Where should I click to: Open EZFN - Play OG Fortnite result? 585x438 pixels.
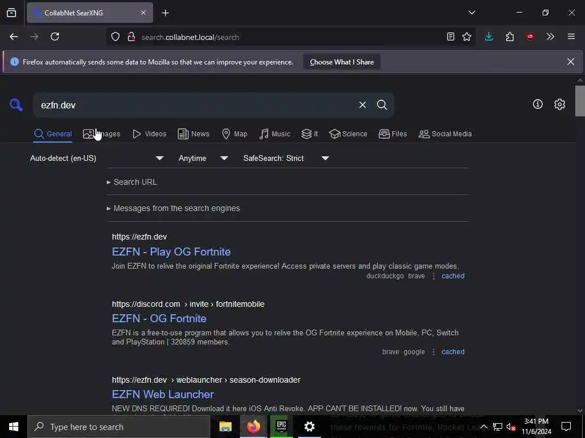pyautogui.click(x=171, y=252)
